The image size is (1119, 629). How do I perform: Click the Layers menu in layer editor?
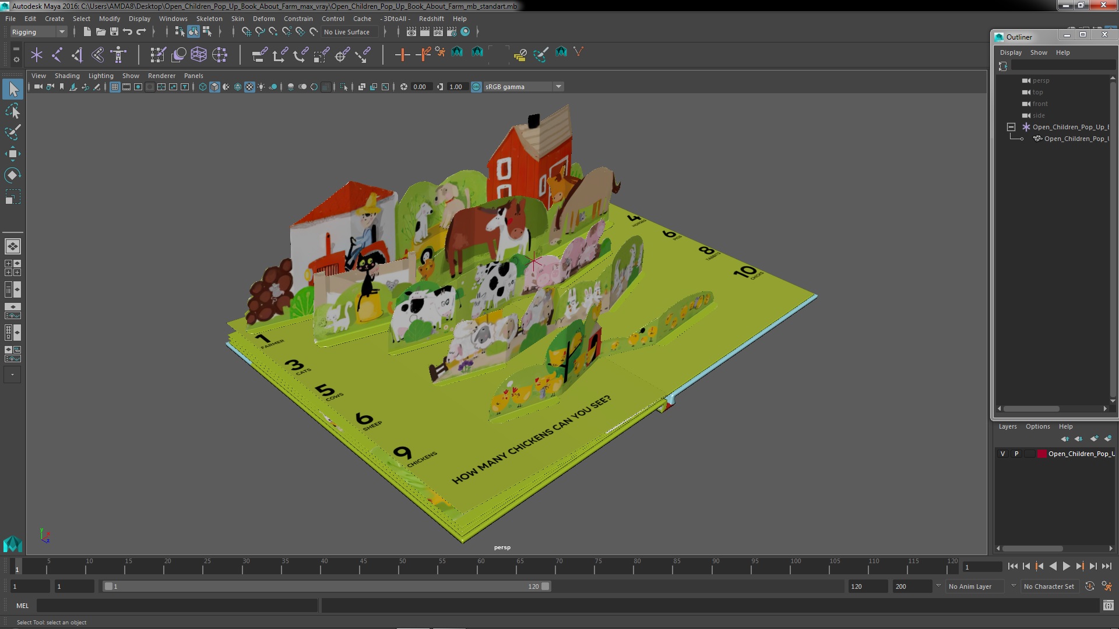click(x=1008, y=426)
